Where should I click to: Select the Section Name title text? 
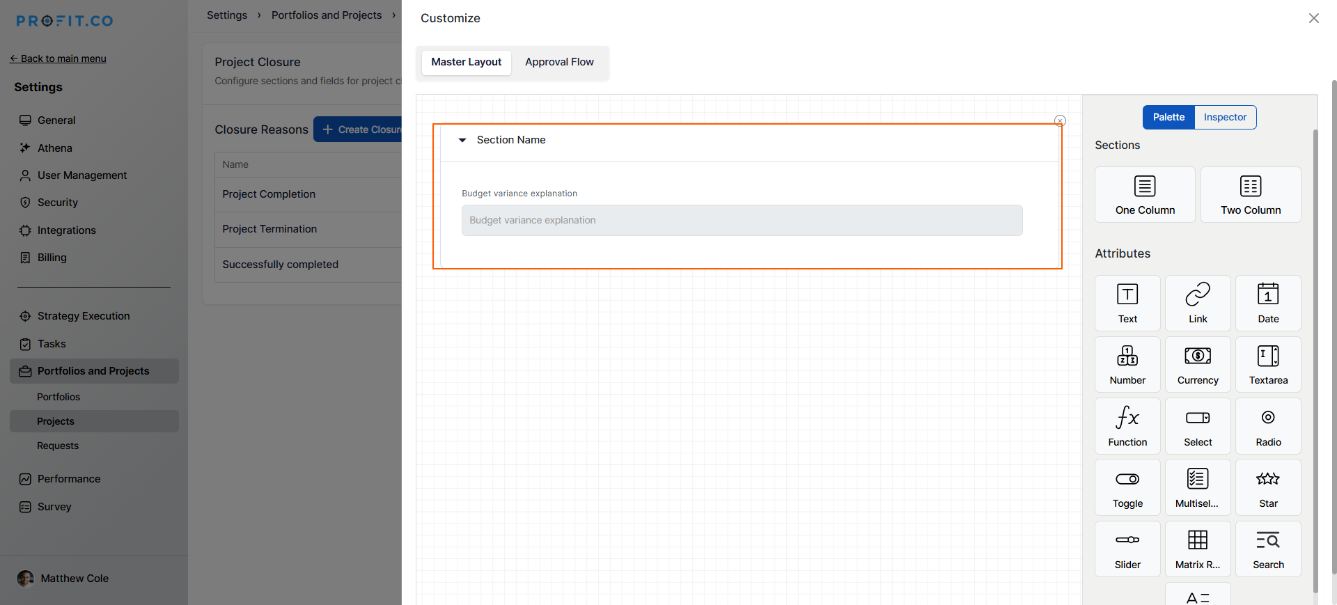[511, 140]
